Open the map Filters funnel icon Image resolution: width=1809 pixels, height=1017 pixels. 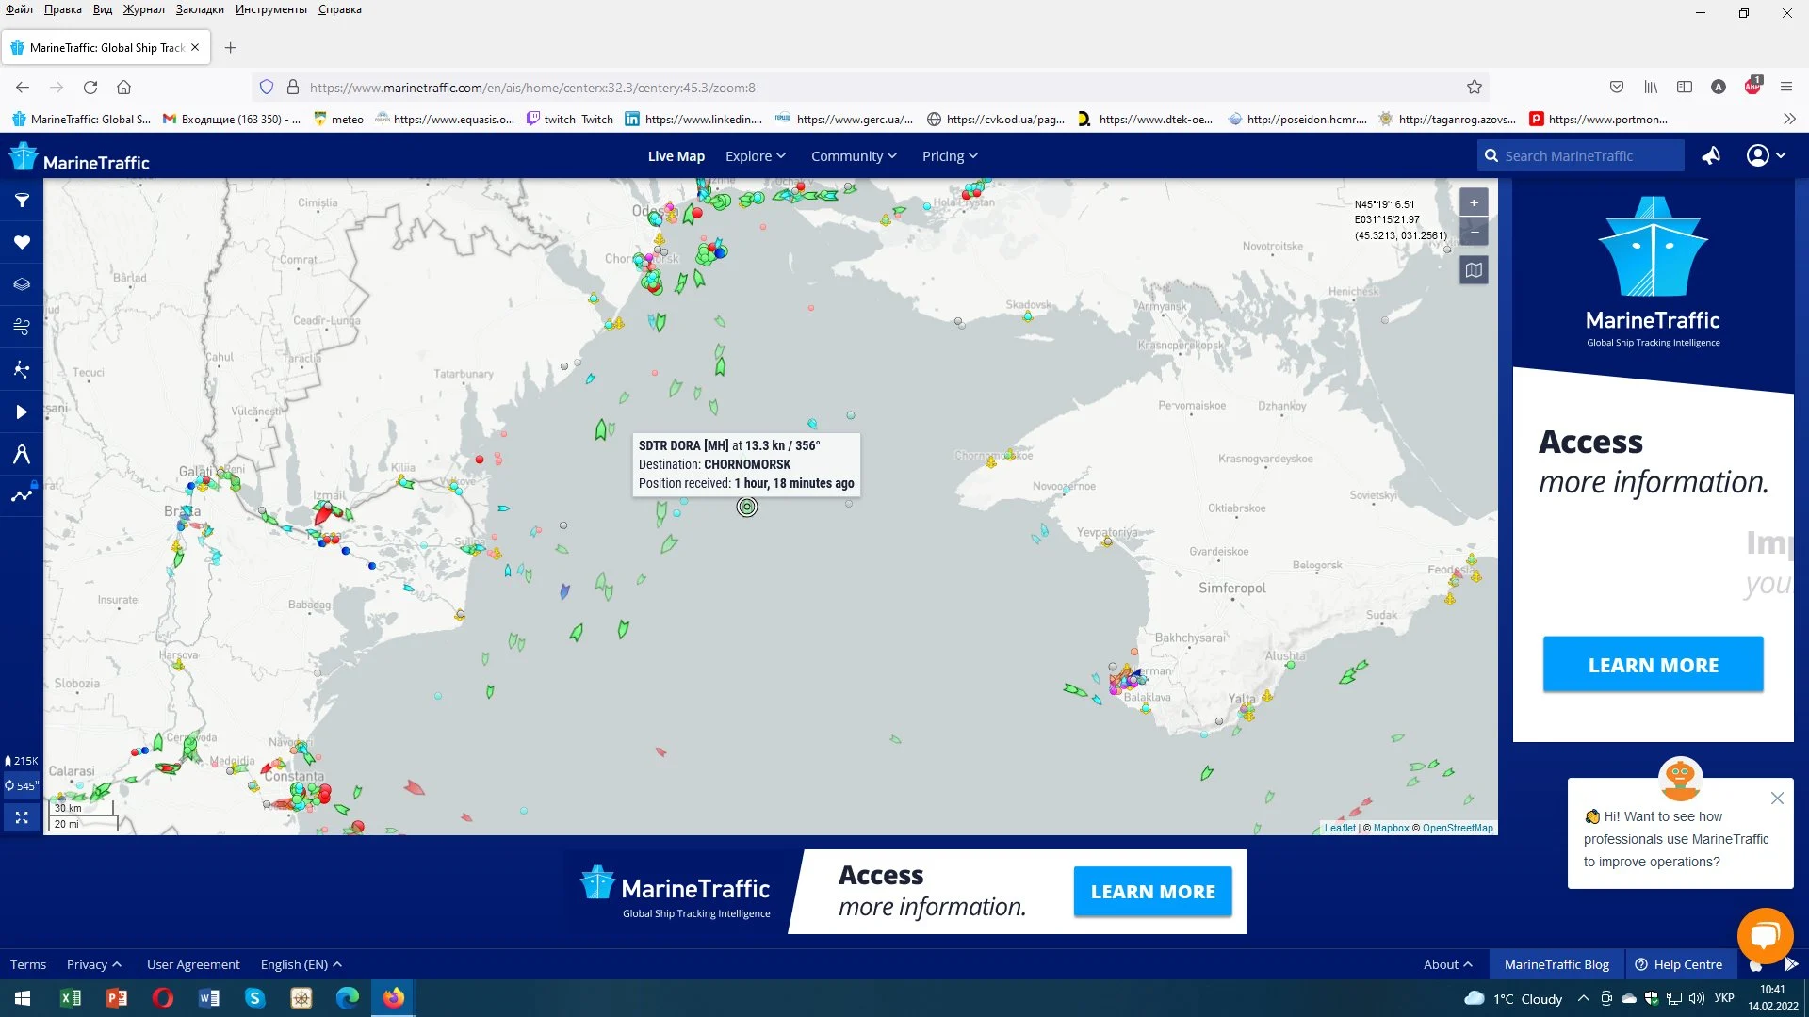pos(22,201)
